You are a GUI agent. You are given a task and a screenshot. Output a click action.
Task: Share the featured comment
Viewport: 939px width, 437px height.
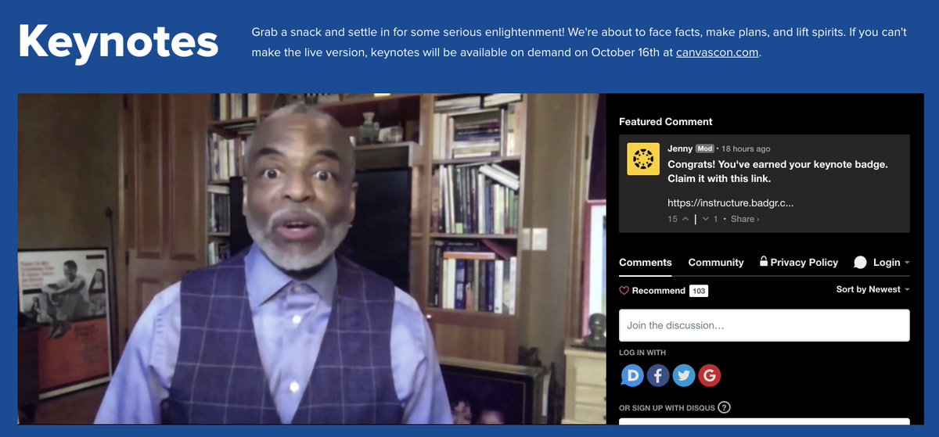(744, 219)
